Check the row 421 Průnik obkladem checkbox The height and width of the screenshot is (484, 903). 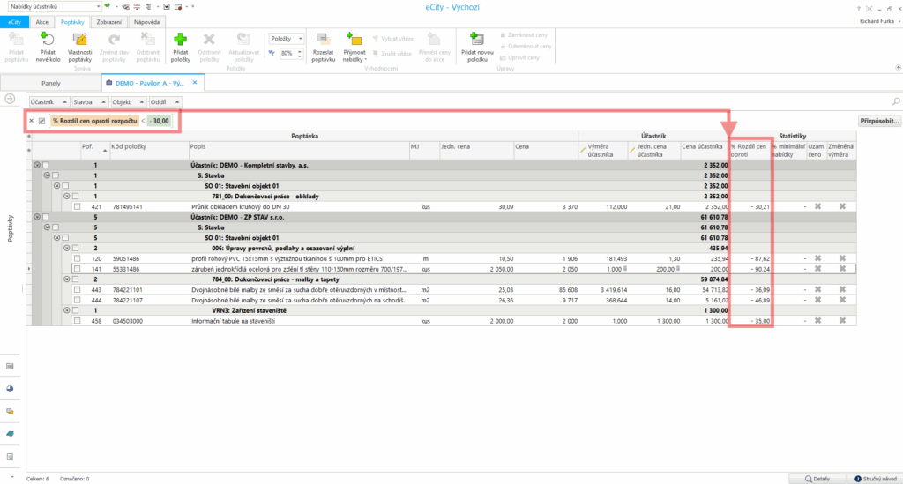point(78,206)
